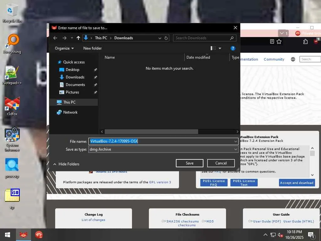Screen dimensions: 321x241
Task: Open recent locations dropdown arrow
Action: (72, 38)
